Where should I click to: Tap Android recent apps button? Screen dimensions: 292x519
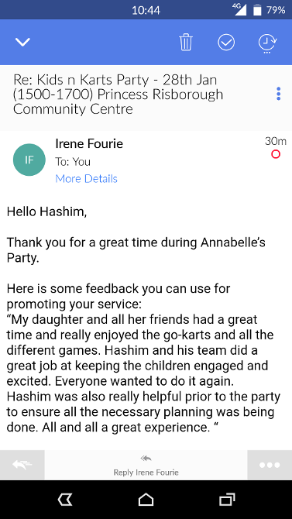[227, 499]
